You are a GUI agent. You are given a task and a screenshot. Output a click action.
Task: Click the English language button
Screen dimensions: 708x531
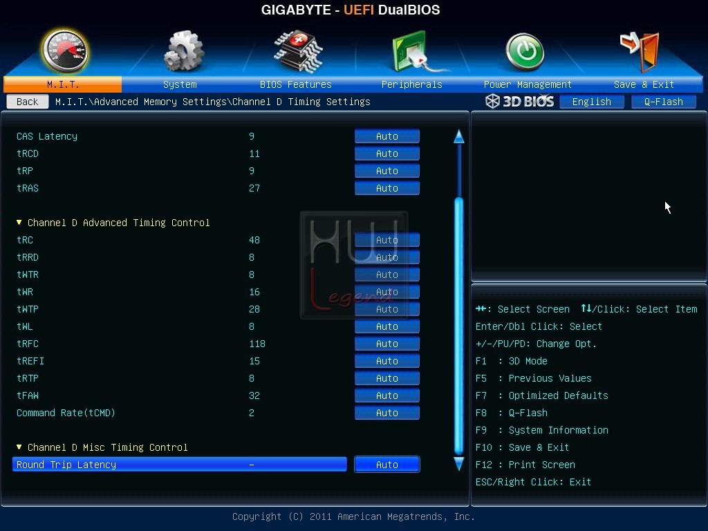pos(592,102)
